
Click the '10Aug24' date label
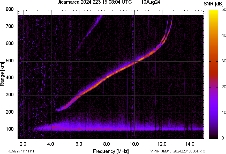click(x=150, y=2)
